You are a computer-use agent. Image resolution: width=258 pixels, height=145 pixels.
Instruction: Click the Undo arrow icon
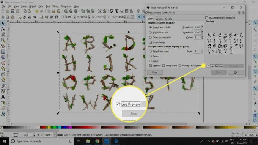point(37,11)
